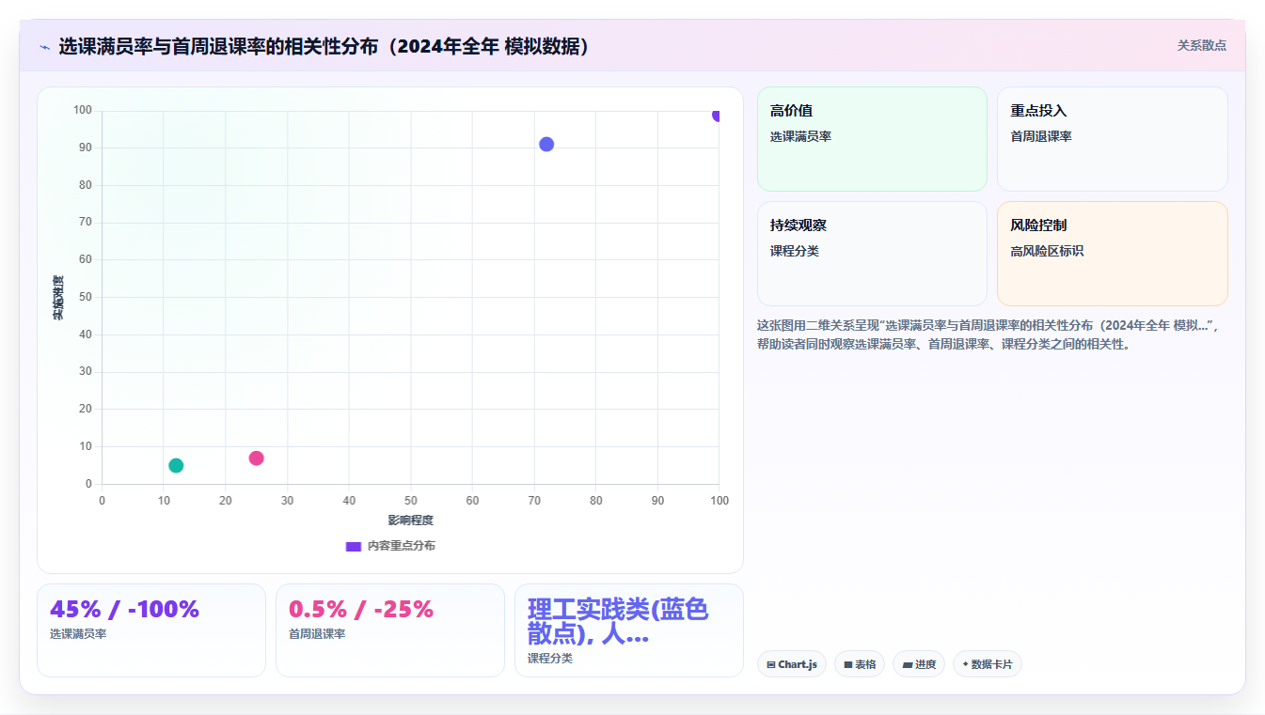Click the 数据卡片 chip diamond icon
Image resolution: width=1265 pixels, height=715 pixels.
(x=965, y=664)
